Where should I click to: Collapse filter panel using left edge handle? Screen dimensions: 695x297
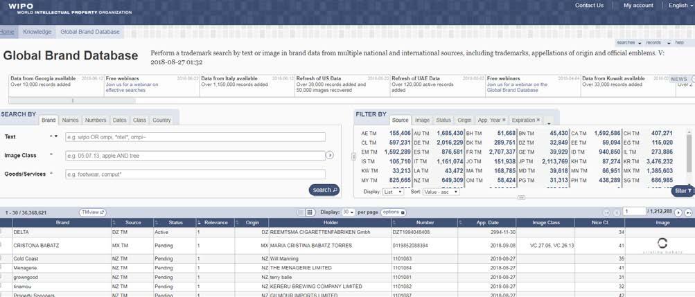point(353,156)
